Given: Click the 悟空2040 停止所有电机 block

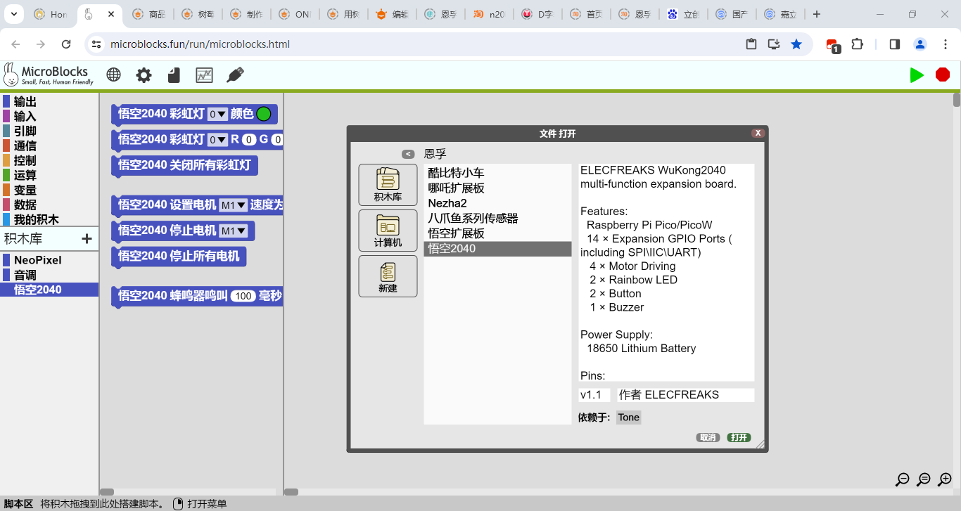Looking at the screenshot, I should (x=179, y=257).
